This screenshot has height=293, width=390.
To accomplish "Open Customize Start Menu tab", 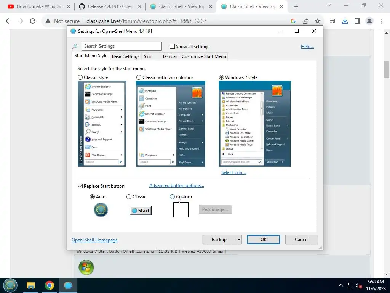I will (x=204, y=56).
